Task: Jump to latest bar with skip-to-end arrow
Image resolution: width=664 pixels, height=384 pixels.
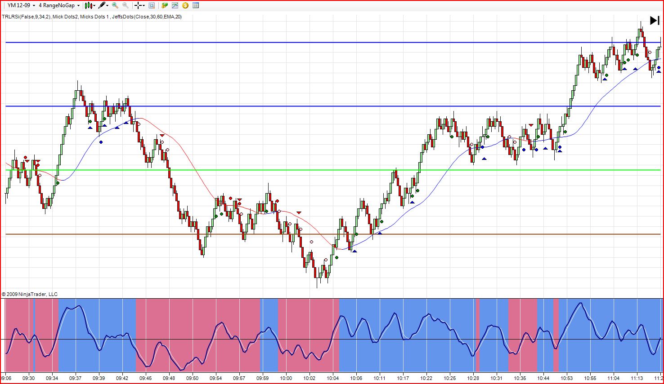Action: coord(655,20)
